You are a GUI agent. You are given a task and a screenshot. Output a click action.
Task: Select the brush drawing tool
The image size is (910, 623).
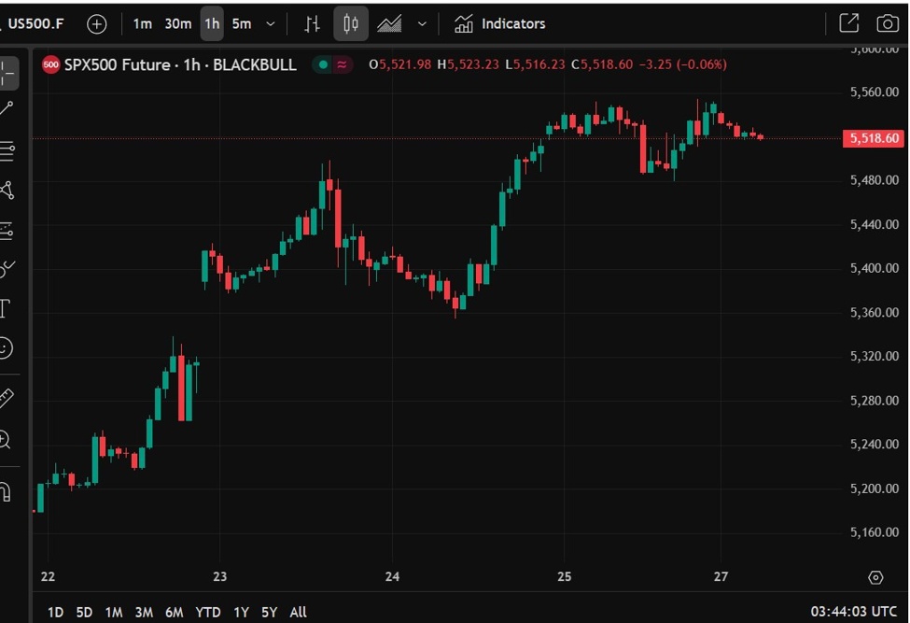(8, 266)
